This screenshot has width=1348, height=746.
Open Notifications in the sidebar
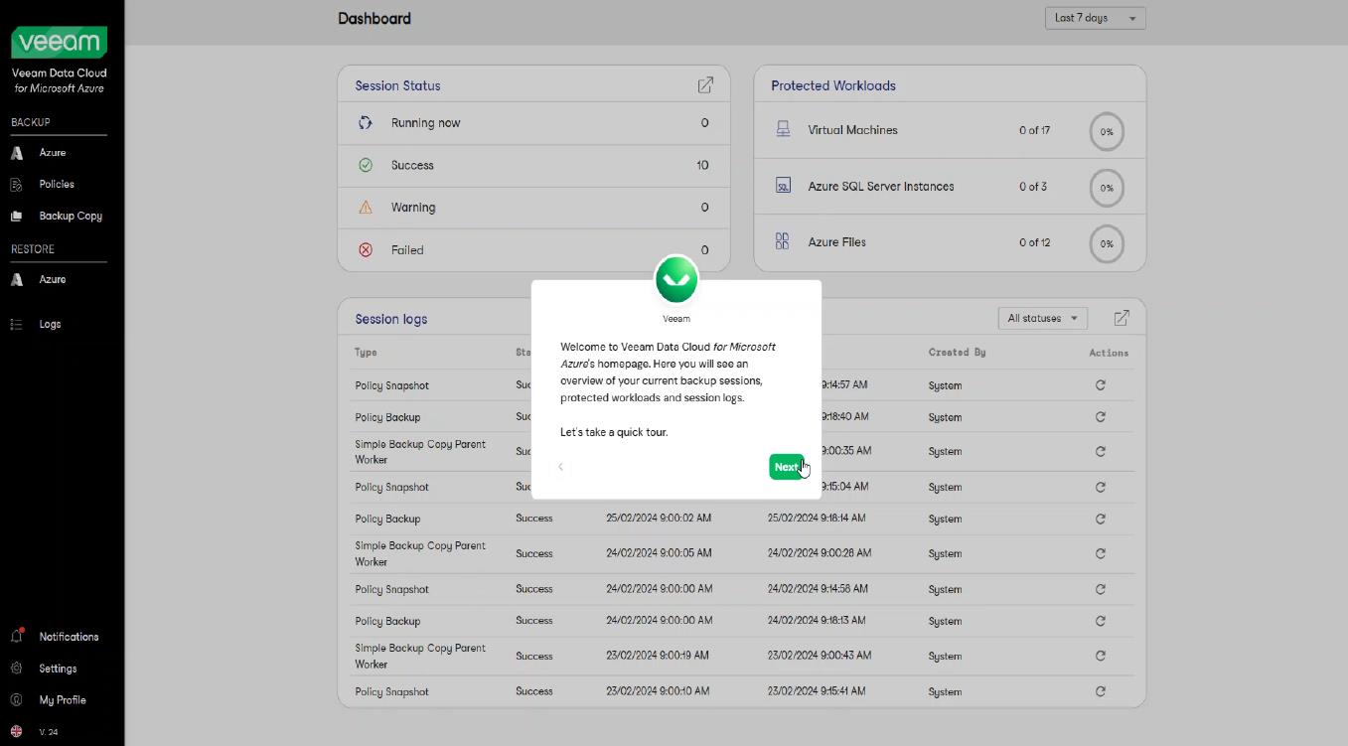point(69,637)
